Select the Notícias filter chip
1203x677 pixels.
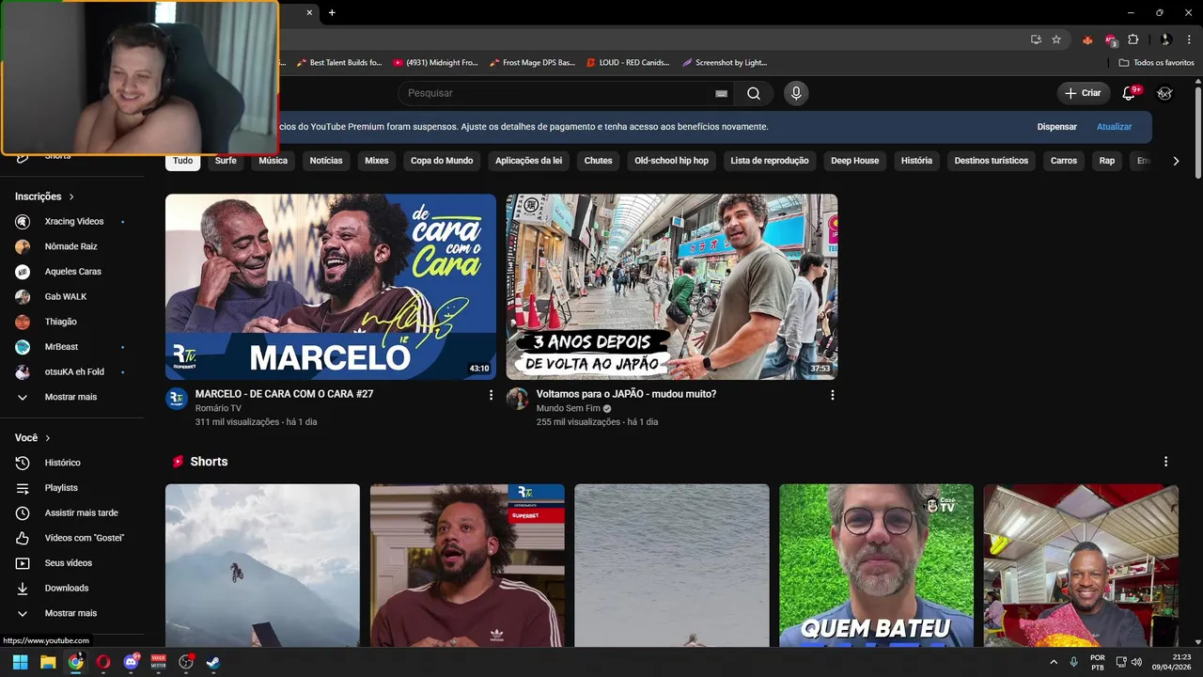[326, 161]
